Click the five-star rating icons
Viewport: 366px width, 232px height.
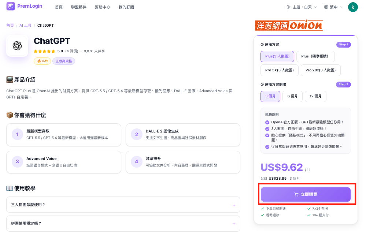pyautogui.click(x=44, y=51)
